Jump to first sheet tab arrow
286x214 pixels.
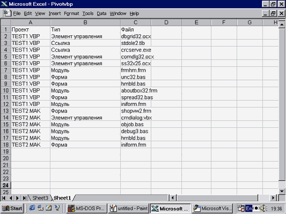[4, 197]
